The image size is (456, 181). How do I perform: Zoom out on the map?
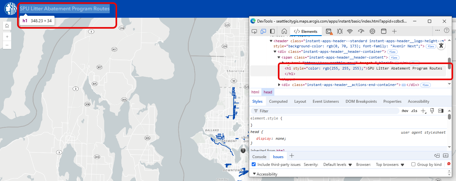7,45
